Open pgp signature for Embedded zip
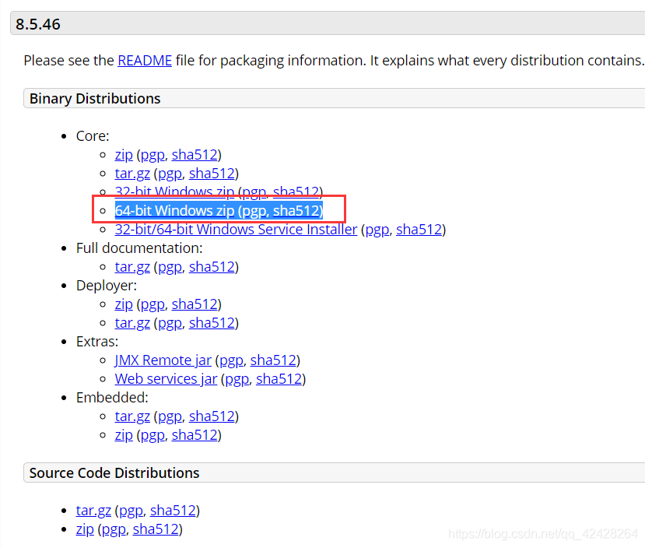The height and width of the screenshot is (548, 645). (x=152, y=435)
